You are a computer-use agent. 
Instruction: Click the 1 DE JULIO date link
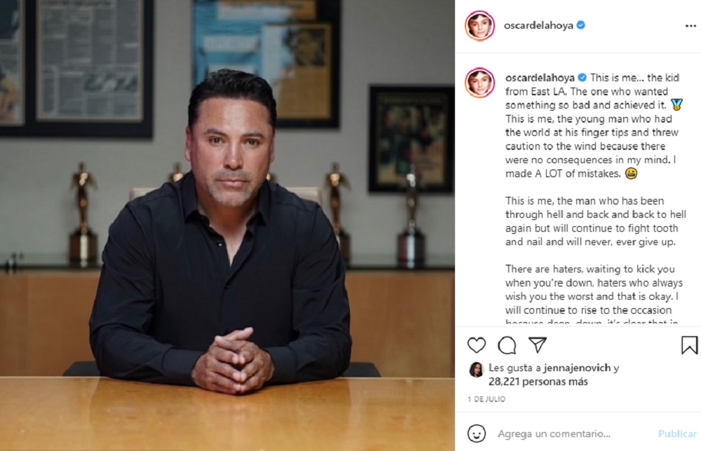(486, 399)
